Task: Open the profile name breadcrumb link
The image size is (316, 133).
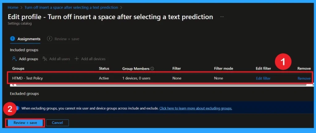Action: pyautogui.click(x=71, y=7)
